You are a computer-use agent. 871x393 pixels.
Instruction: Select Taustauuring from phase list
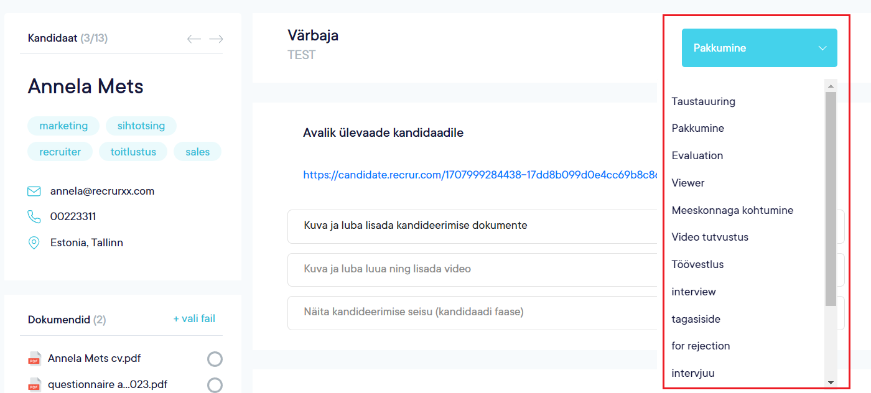(703, 101)
